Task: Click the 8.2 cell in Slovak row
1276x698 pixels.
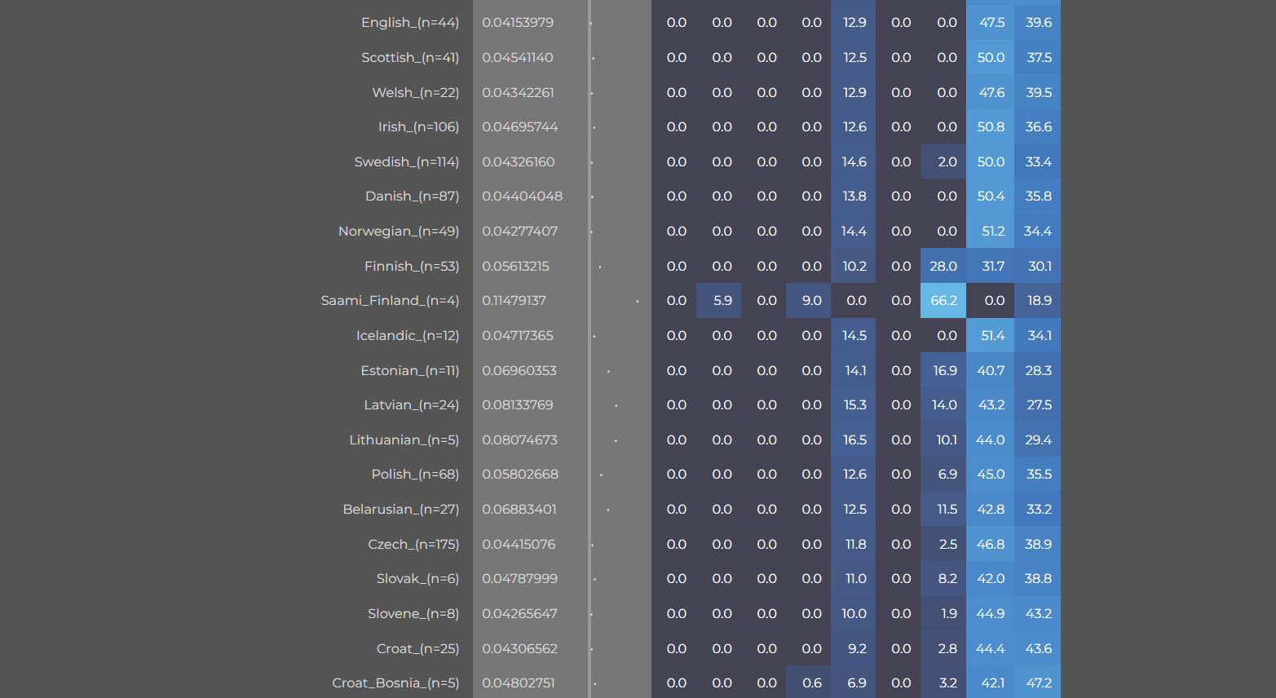Action: pos(943,579)
